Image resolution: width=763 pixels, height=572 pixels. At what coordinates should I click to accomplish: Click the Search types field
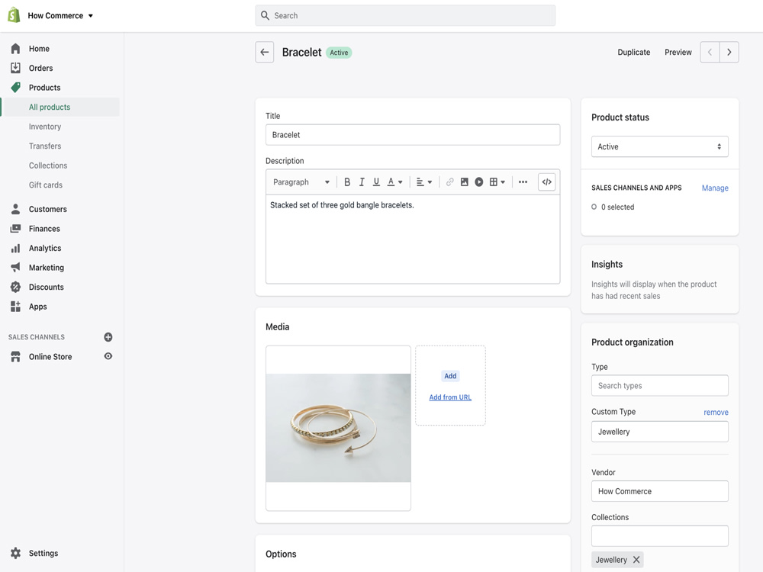pos(659,386)
